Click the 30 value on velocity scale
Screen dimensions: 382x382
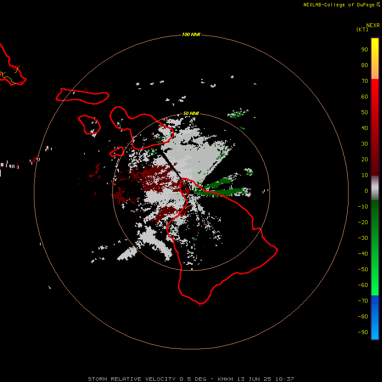(x=365, y=144)
